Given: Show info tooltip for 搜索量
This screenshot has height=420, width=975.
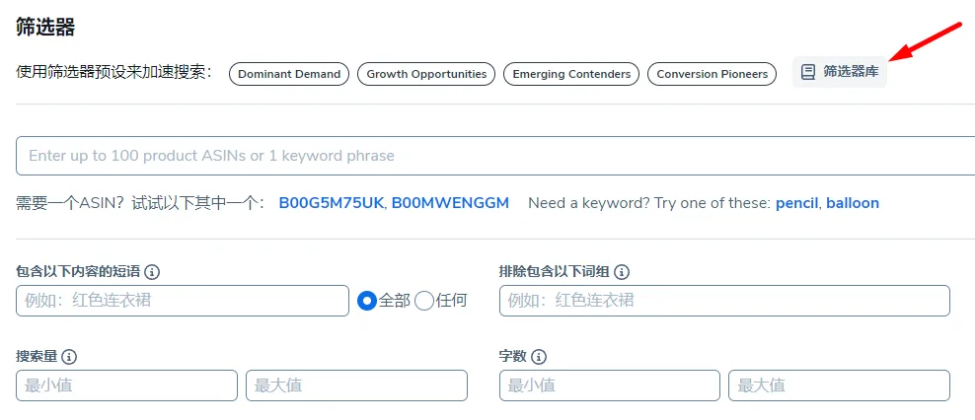Looking at the screenshot, I should pos(69,357).
